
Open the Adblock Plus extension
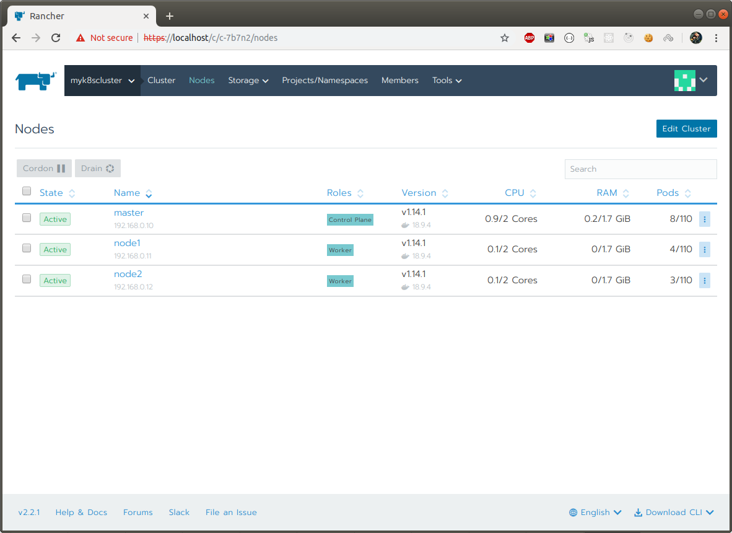(529, 38)
